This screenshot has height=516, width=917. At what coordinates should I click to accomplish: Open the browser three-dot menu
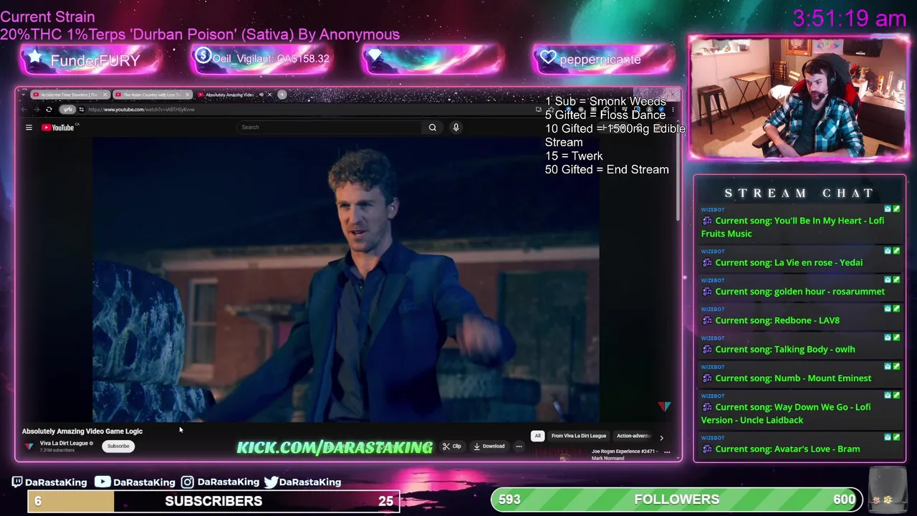[x=673, y=110]
